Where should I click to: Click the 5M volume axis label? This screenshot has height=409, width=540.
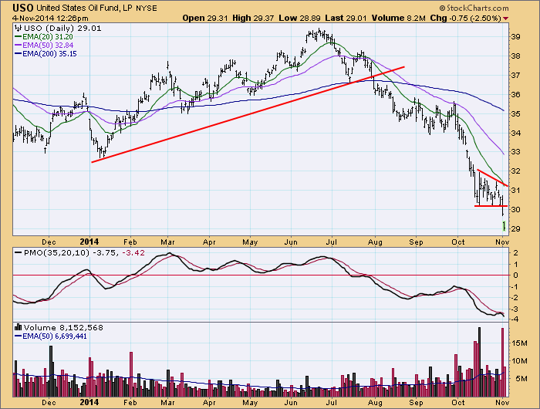(x=520, y=379)
